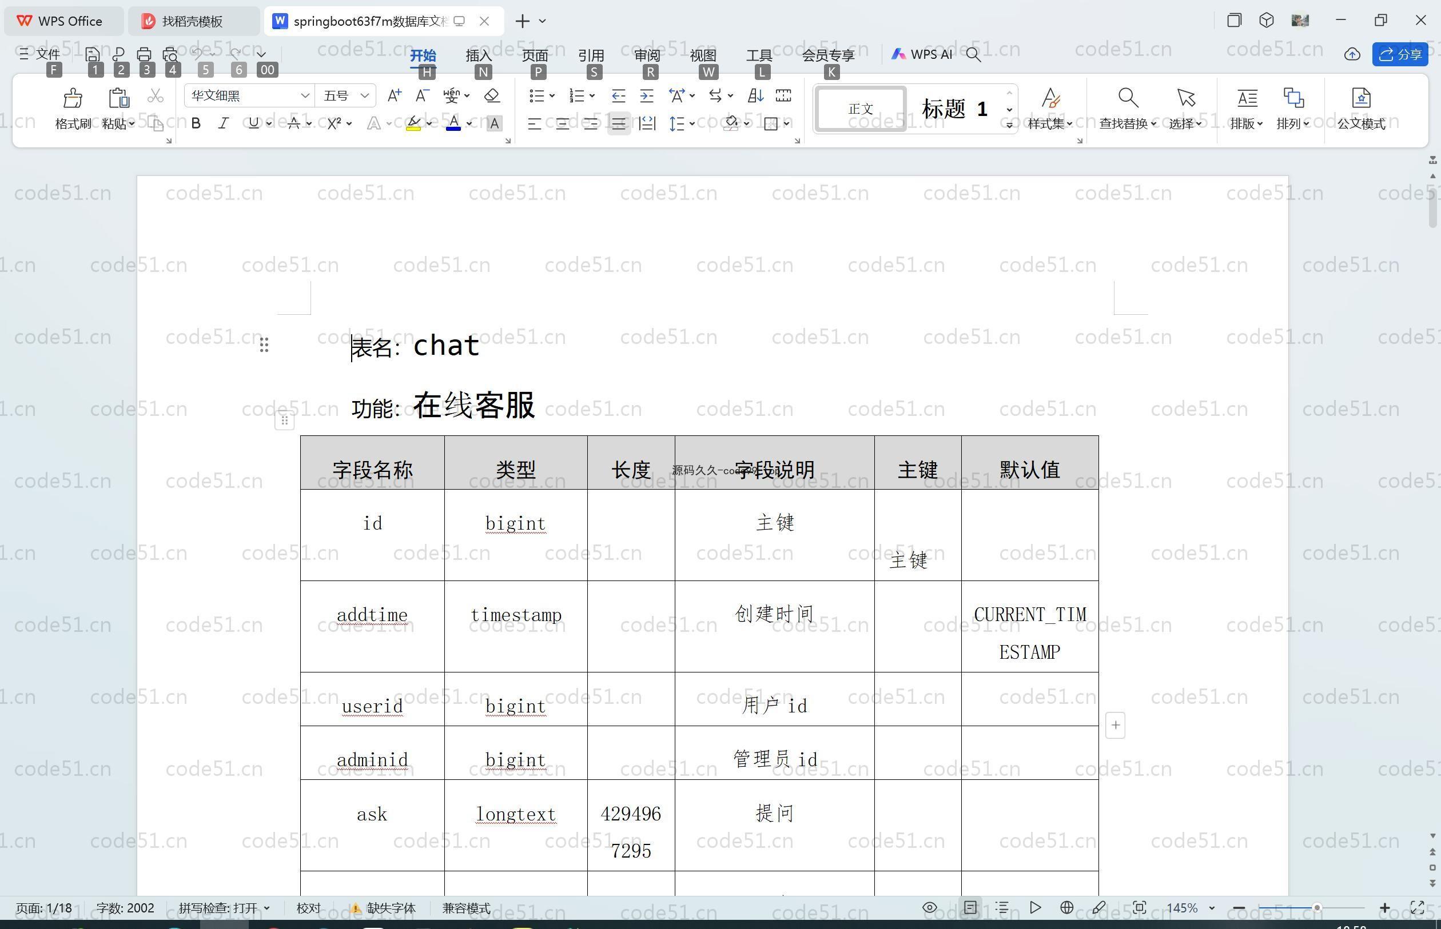1441x929 pixels.
Task: Open the 引用 ribbon tab
Action: [591, 55]
